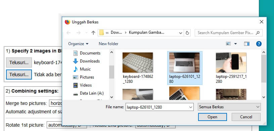Create a New folder
This screenshot has width=274, height=131.
pos(108,44)
